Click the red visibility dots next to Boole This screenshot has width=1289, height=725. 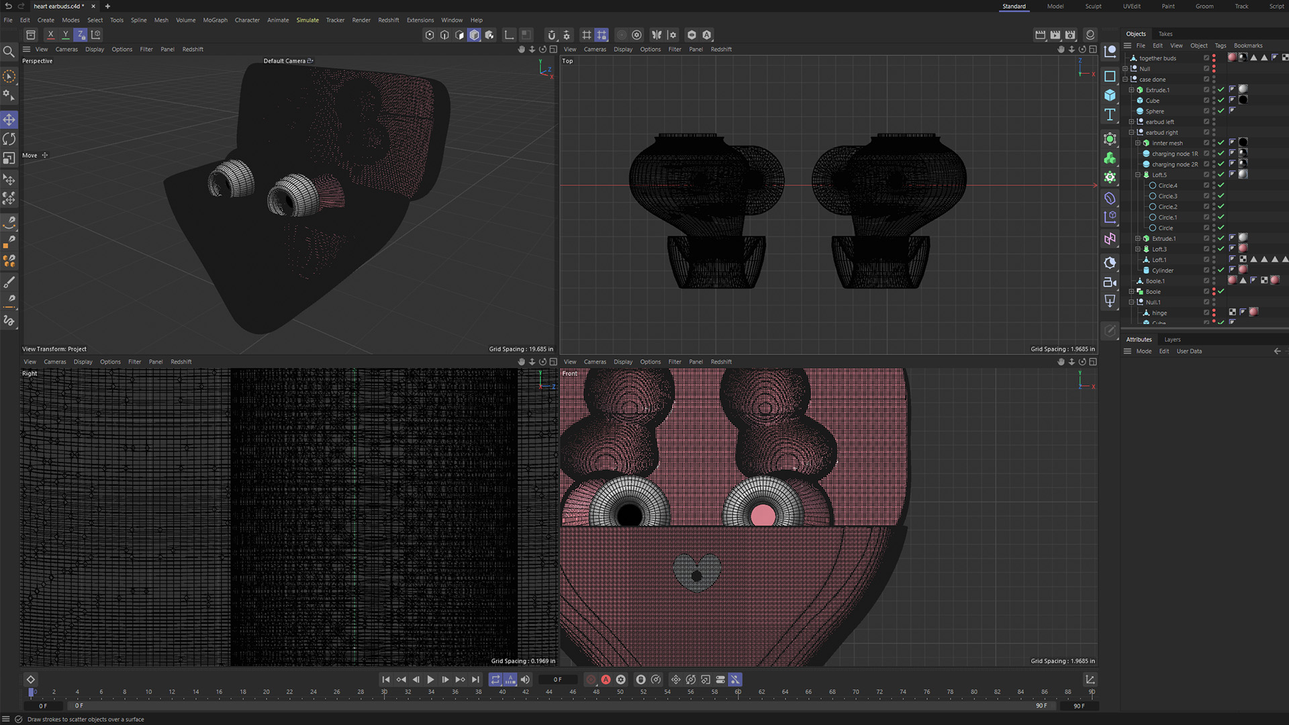point(1214,291)
